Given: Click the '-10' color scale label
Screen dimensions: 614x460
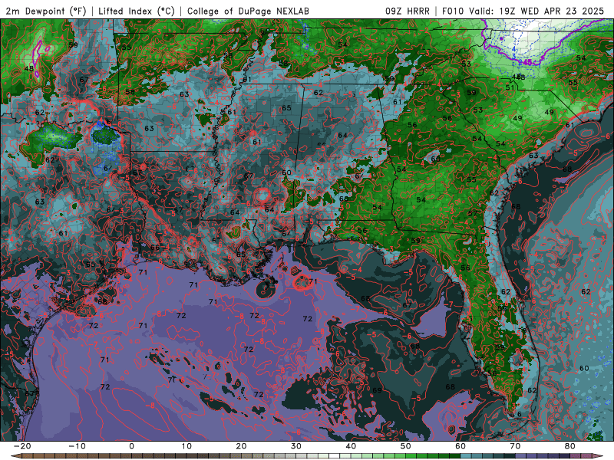Looking at the screenshot, I should (77, 446).
